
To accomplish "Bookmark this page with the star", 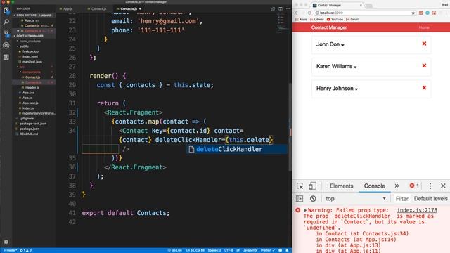I will point(413,13).
